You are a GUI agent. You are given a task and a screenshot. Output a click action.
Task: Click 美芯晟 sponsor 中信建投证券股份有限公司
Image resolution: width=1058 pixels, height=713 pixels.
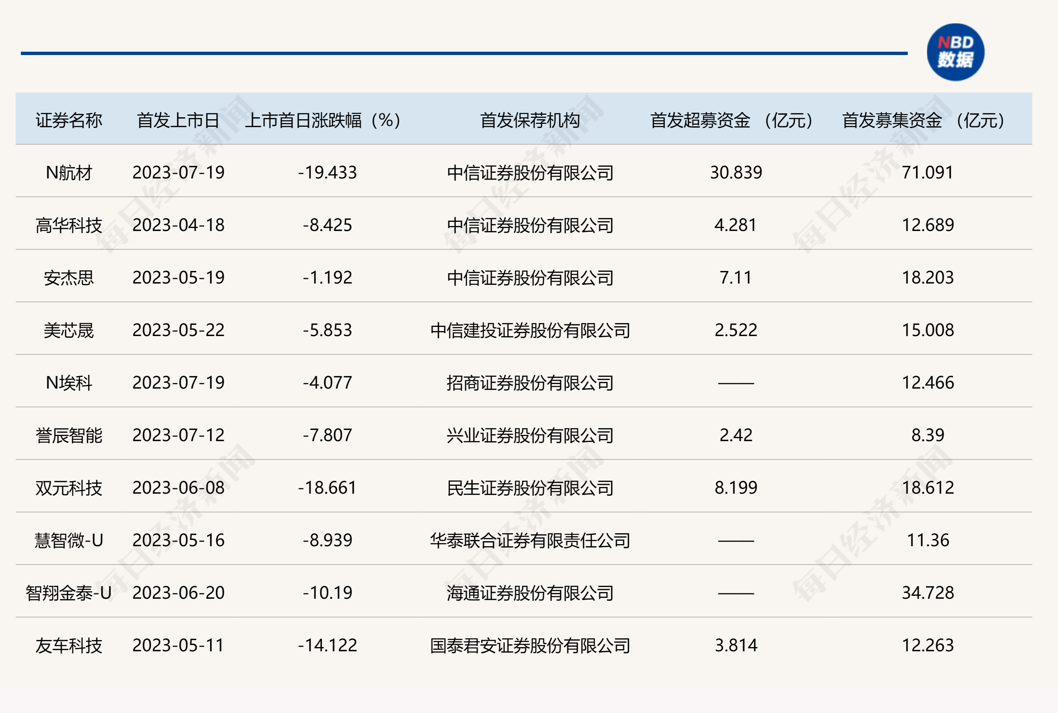pos(530,330)
